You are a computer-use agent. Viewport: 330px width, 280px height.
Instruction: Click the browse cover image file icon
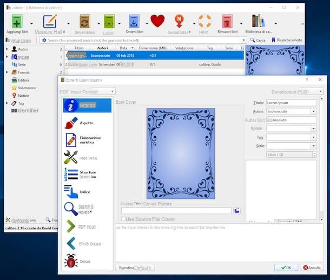click(237, 210)
